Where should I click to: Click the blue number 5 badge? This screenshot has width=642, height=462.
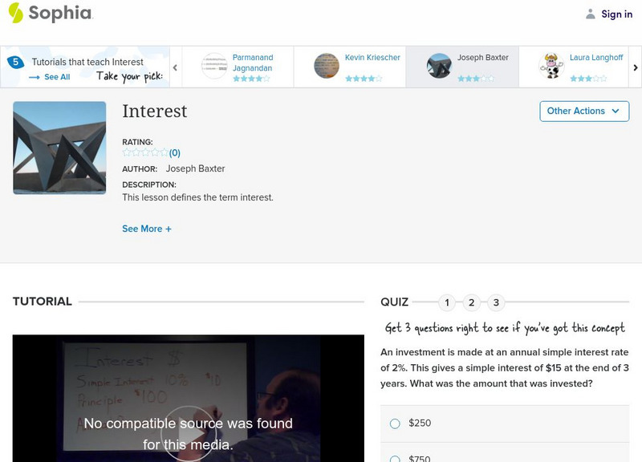pyautogui.click(x=15, y=62)
